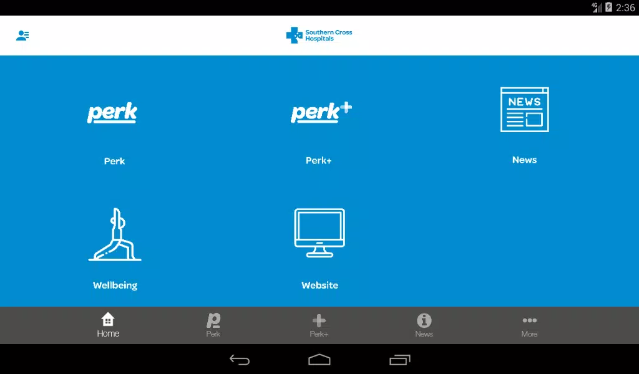Open the Wellbeing yoga pose icon
The height and width of the screenshot is (374, 639).
[115, 234]
